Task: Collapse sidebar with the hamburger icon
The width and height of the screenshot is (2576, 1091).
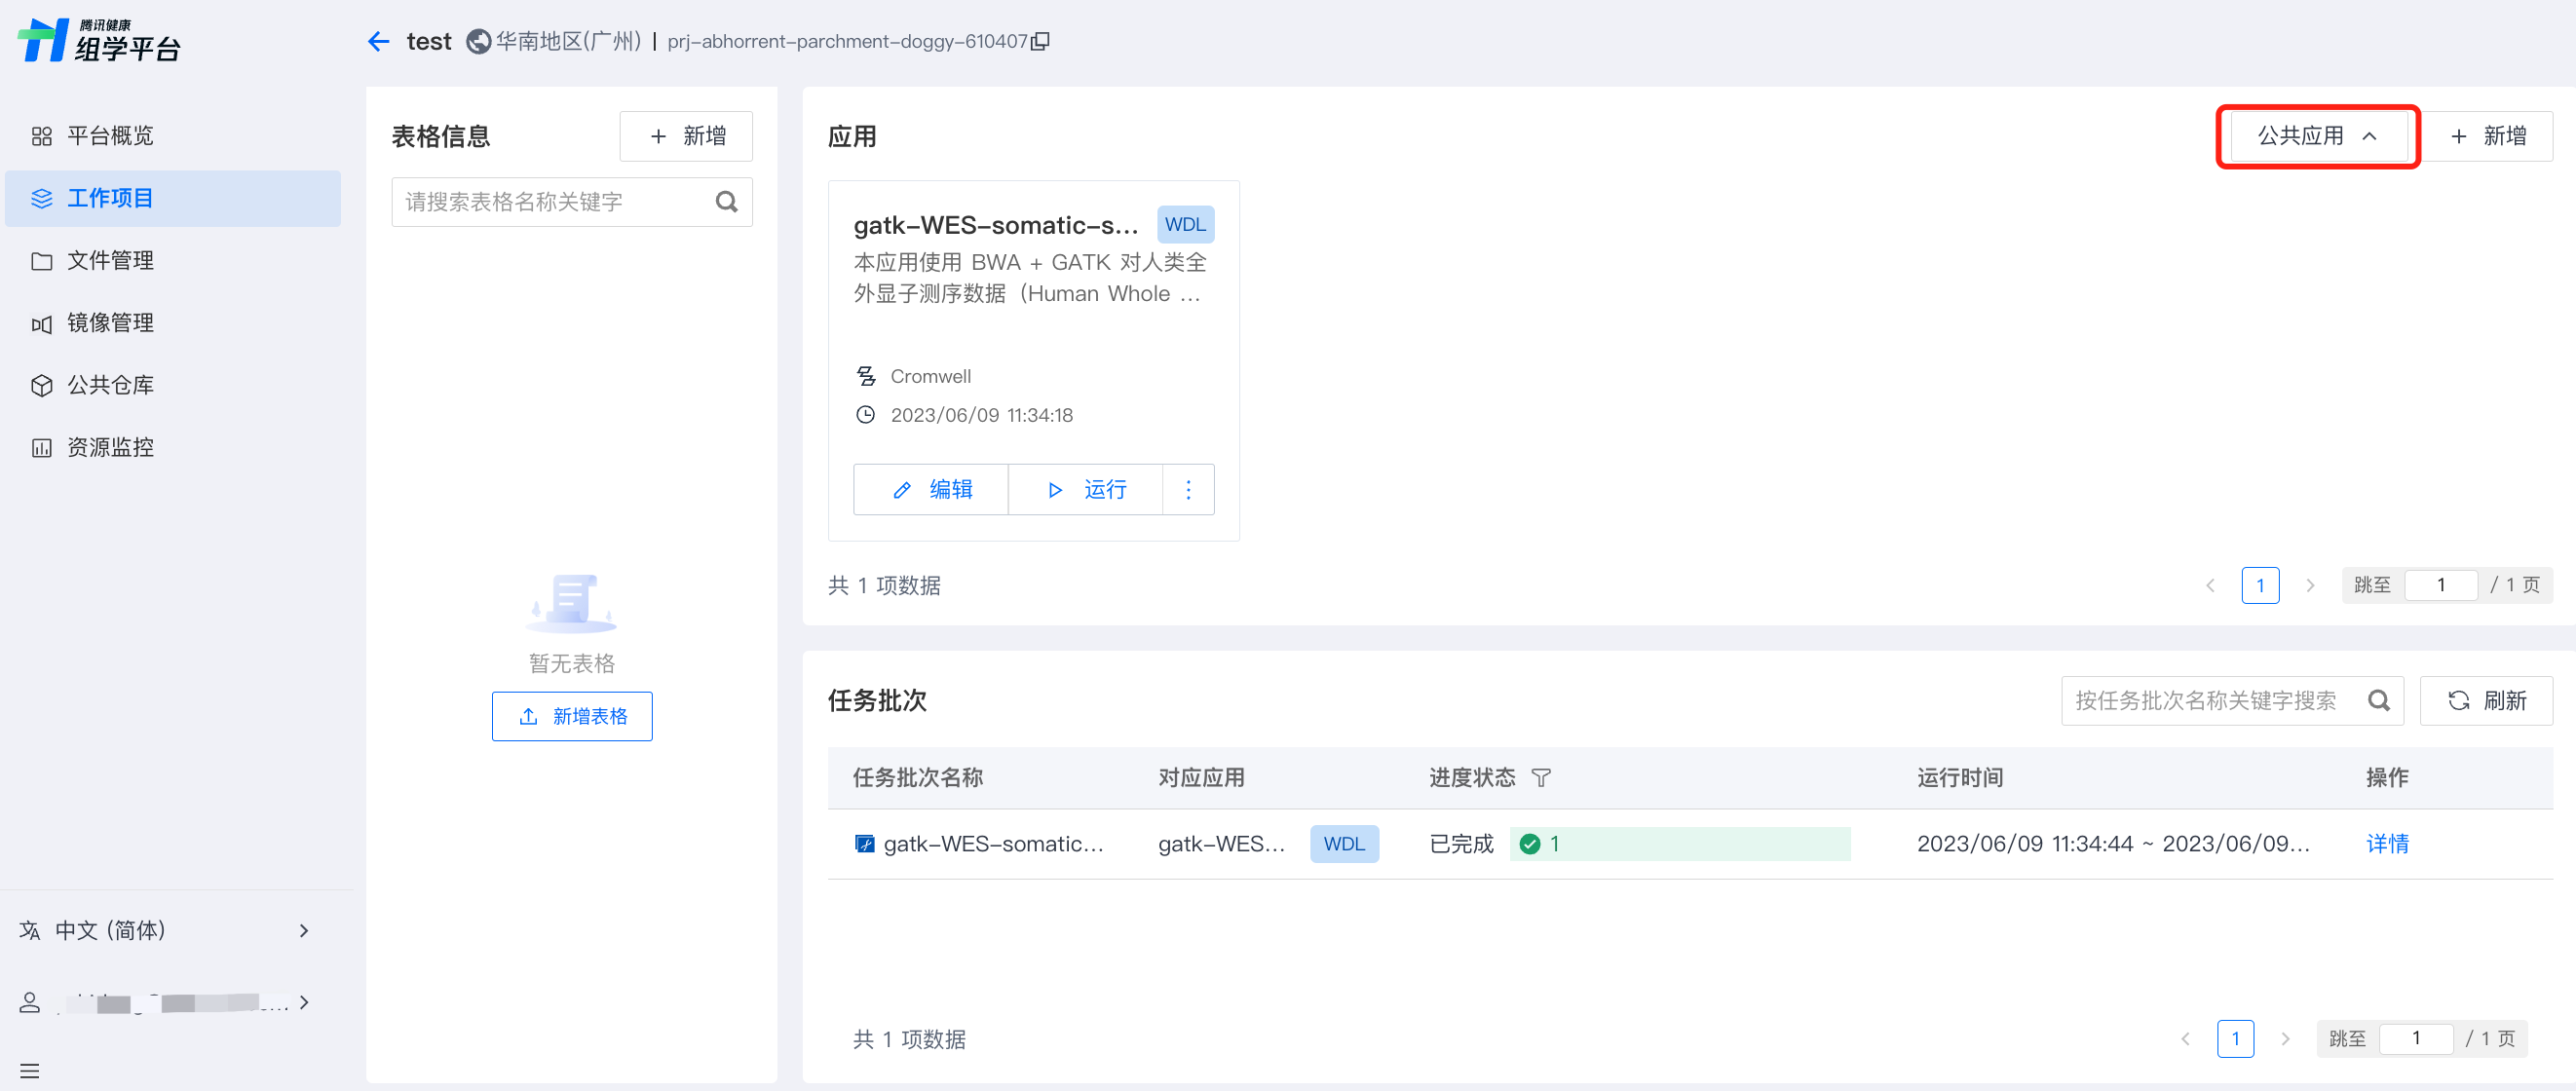Action: pyautogui.click(x=30, y=1070)
